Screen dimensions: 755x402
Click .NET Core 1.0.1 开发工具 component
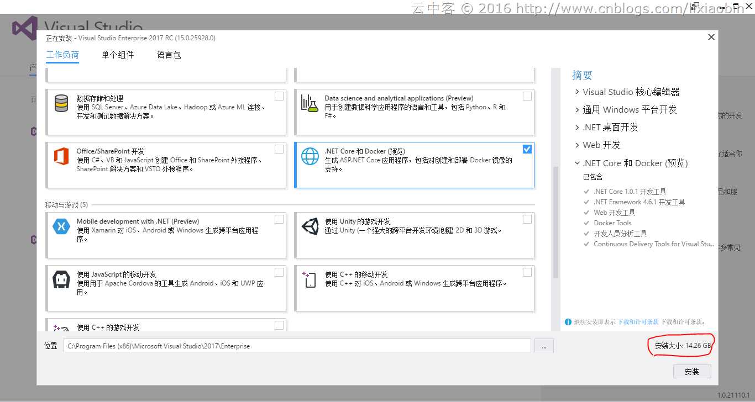click(x=630, y=192)
